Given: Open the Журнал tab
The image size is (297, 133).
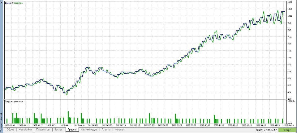Looking at the screenshot, I should click(x=119, y=130).
